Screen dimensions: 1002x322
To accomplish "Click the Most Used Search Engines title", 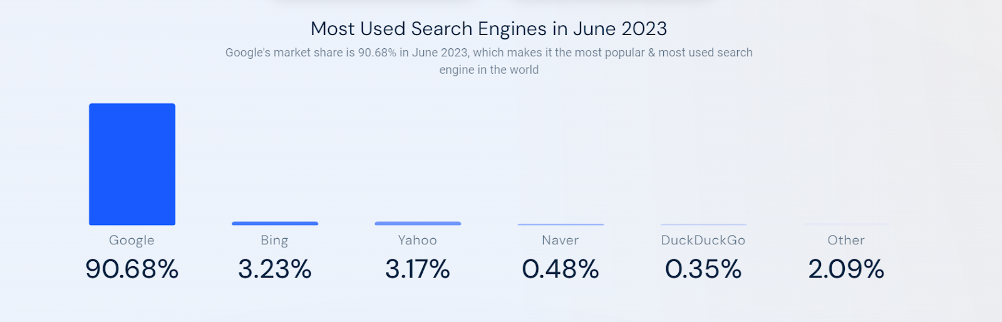I will click(x=489, y=29).
